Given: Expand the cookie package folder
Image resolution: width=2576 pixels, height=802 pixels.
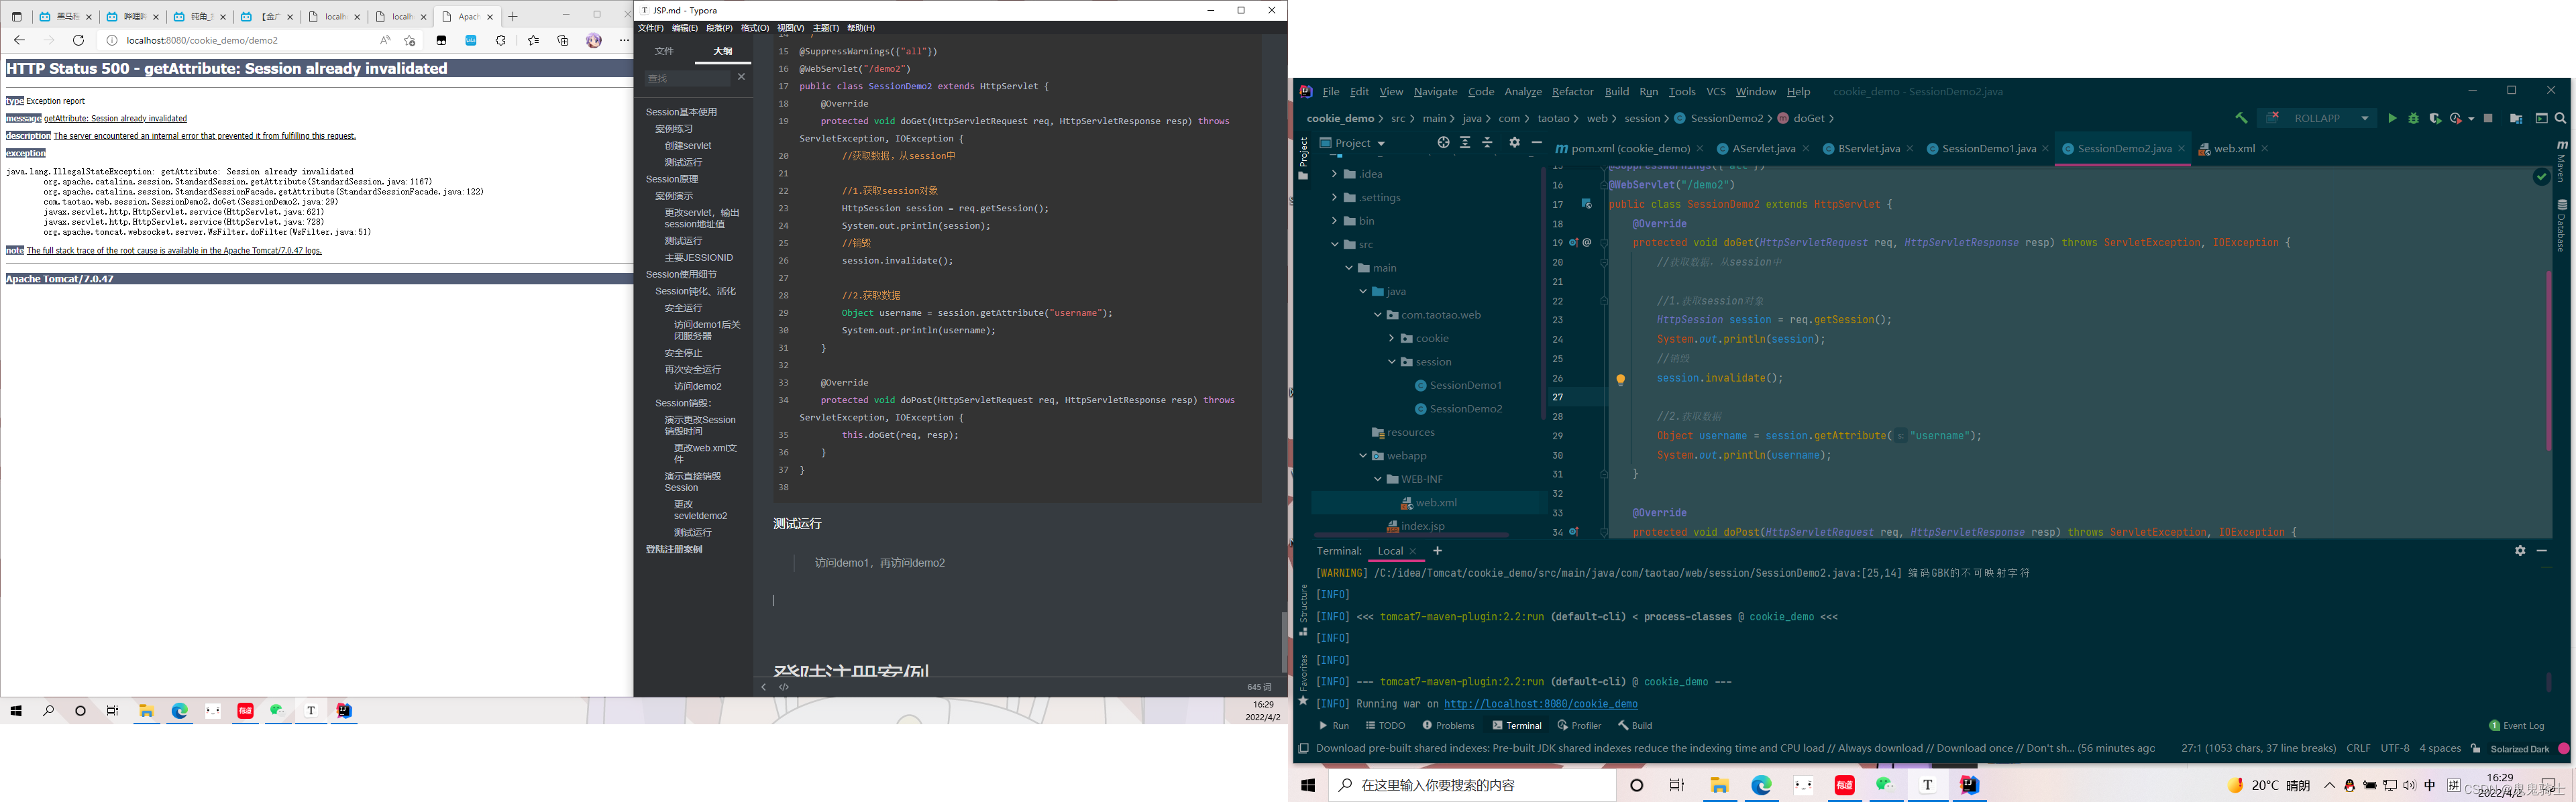Looking at the screenshot, I should click(1391, 338).
